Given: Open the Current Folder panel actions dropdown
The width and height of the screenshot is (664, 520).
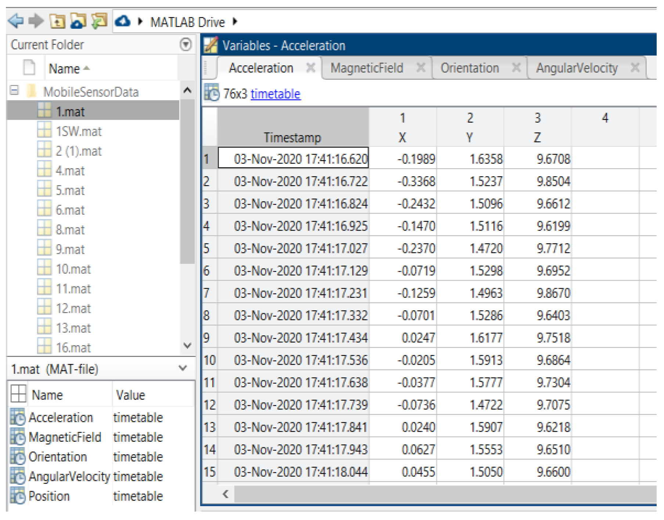Looking at the screenshot, I should (186, 44).
